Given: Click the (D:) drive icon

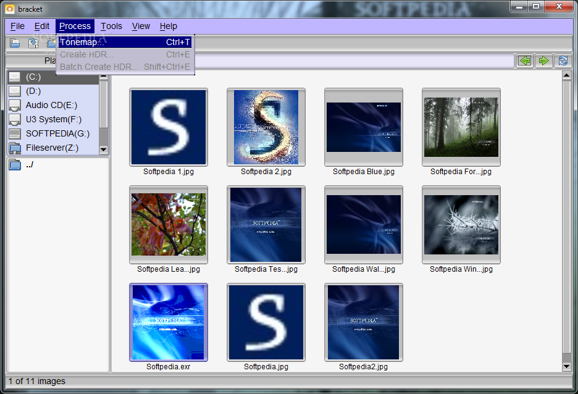Looking at the screenshot, I should coord(15,91).
